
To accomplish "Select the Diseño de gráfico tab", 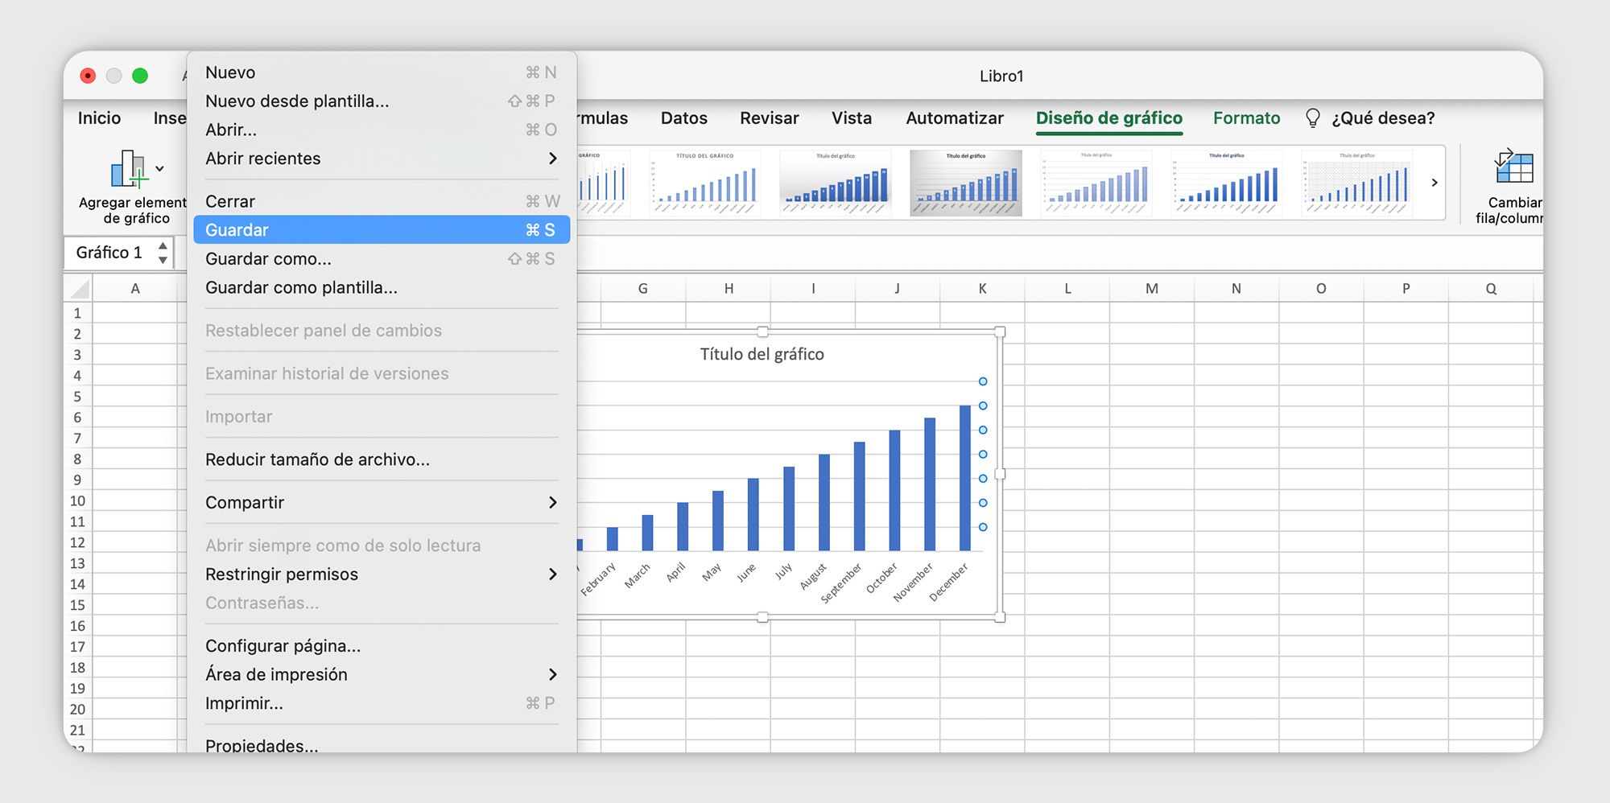I will click(x=1109, y=118).
